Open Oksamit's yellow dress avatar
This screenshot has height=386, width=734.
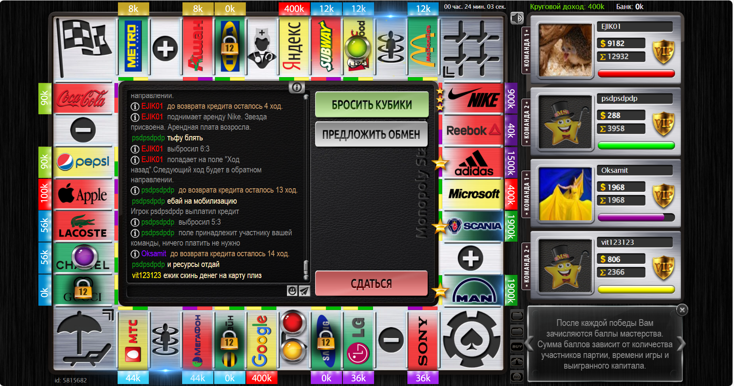(x=565, y=194)
